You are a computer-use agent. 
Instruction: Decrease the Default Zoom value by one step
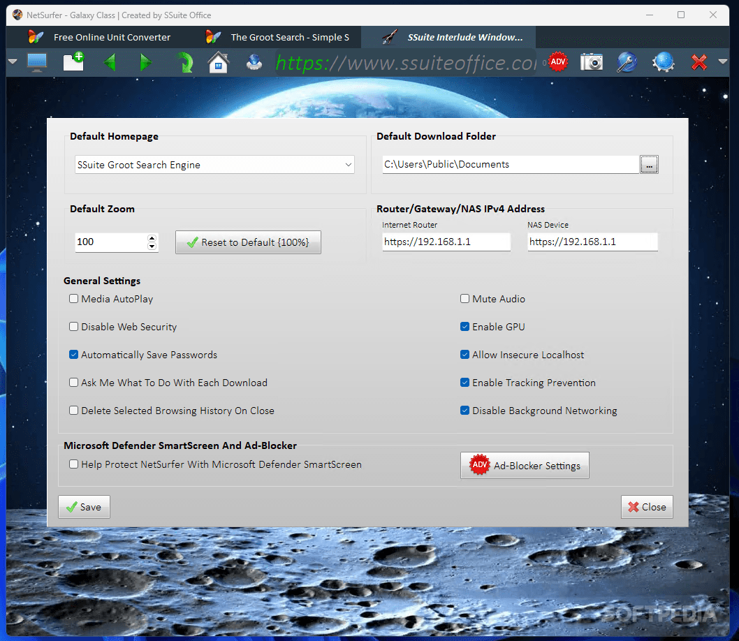click(152, 246)
